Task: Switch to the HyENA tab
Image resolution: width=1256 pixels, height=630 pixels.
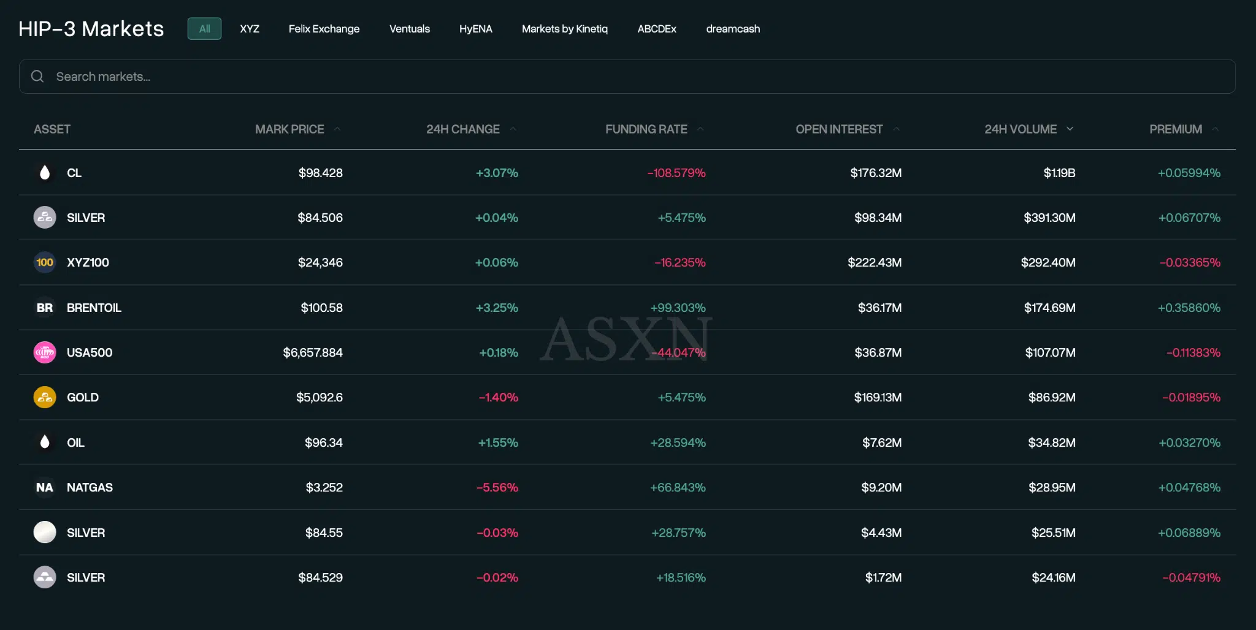Action: coord(475,29)
